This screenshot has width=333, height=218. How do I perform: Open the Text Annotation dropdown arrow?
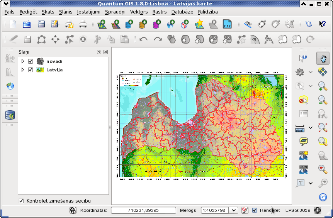click(311, 183)
